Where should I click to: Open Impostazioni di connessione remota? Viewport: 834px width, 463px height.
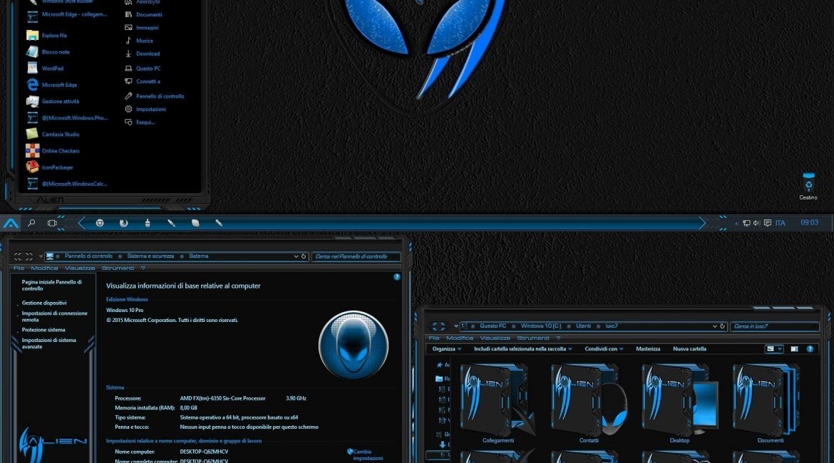(54, 316)
